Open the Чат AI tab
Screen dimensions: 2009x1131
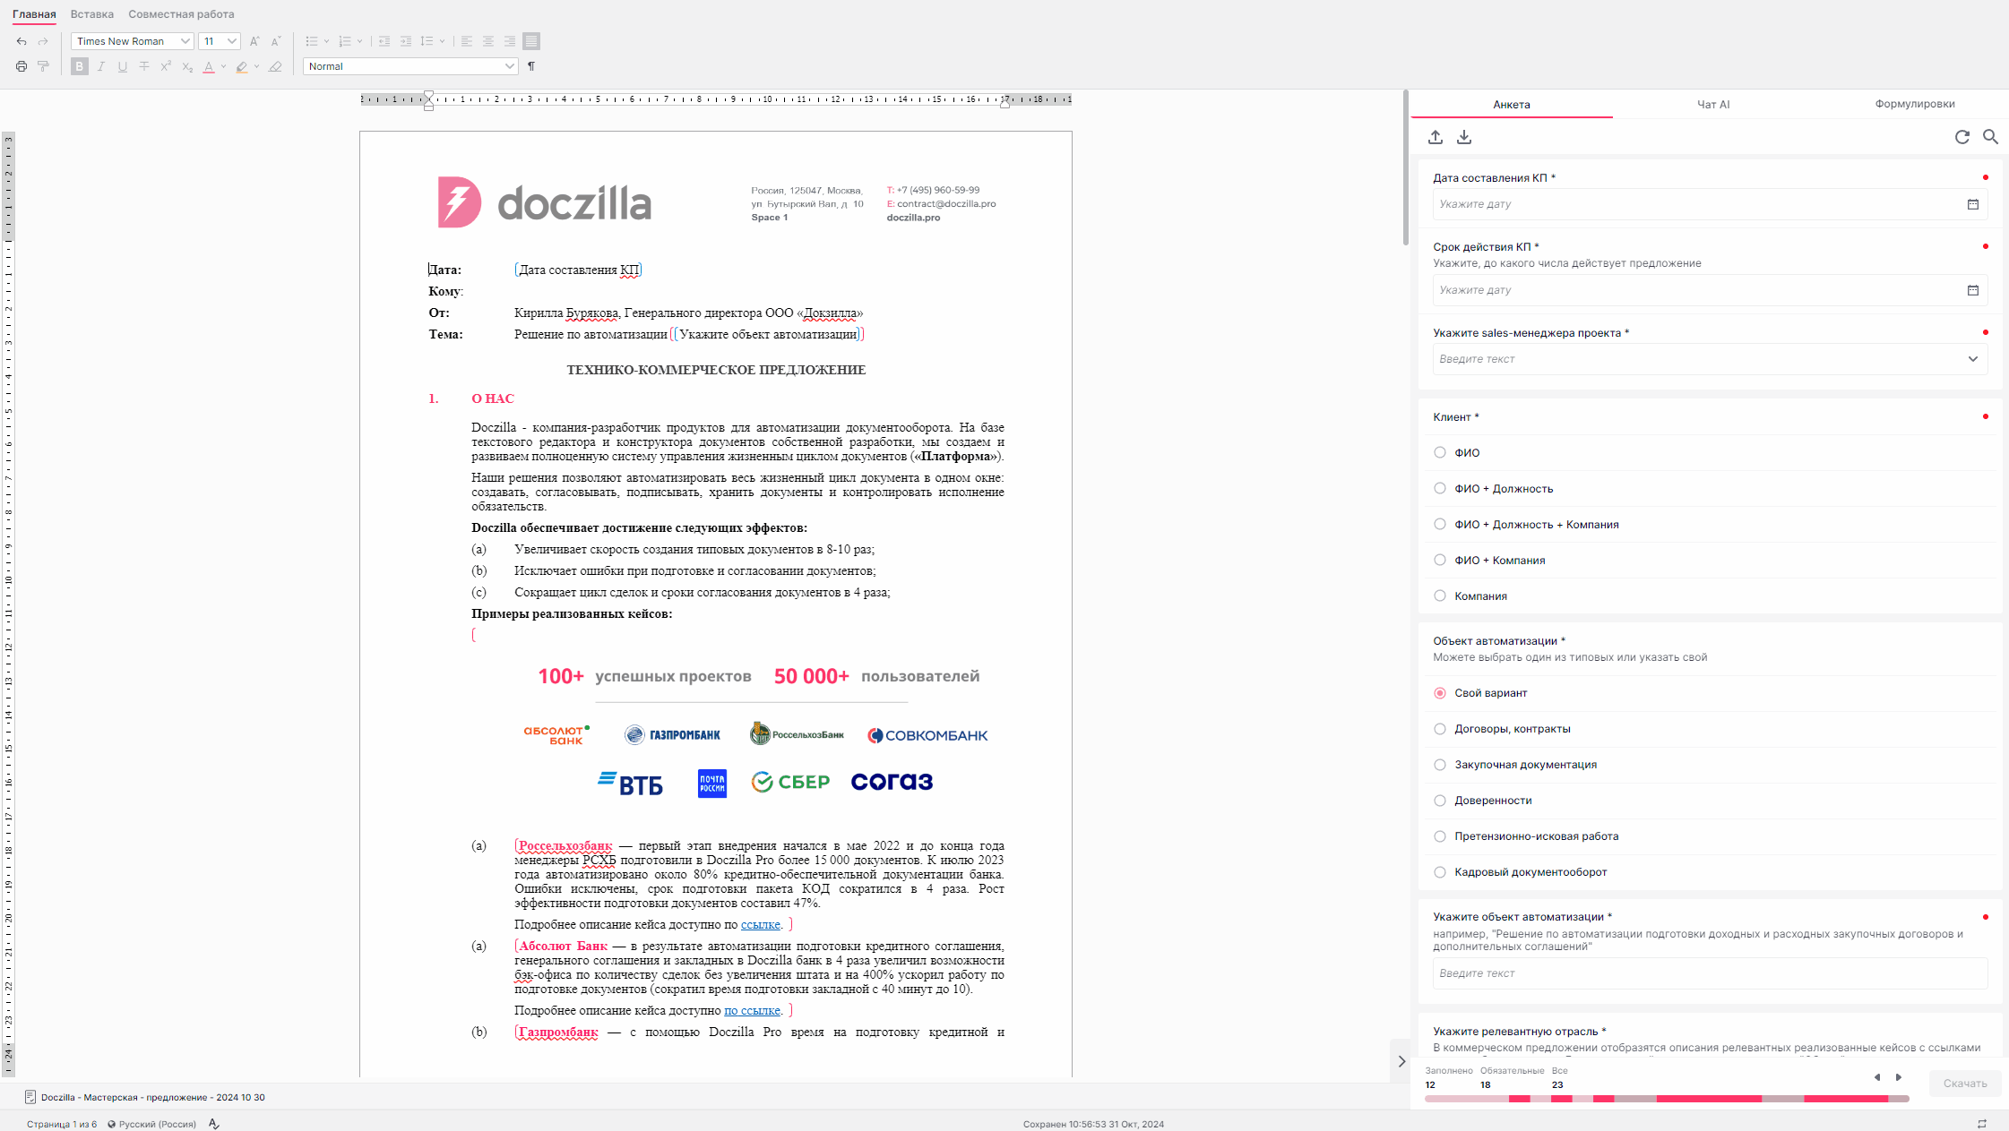(x=1713, y=105)
